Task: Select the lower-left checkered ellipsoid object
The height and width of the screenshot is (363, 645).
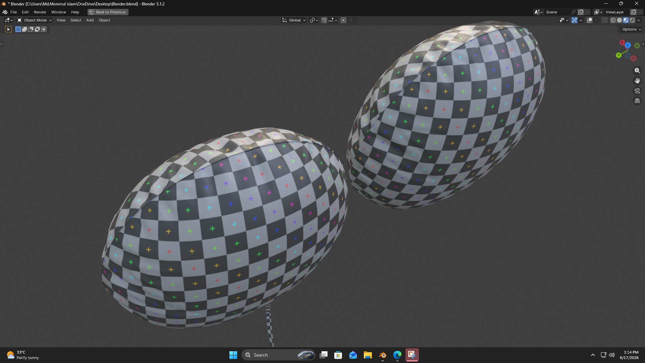Action: (224, 229)
